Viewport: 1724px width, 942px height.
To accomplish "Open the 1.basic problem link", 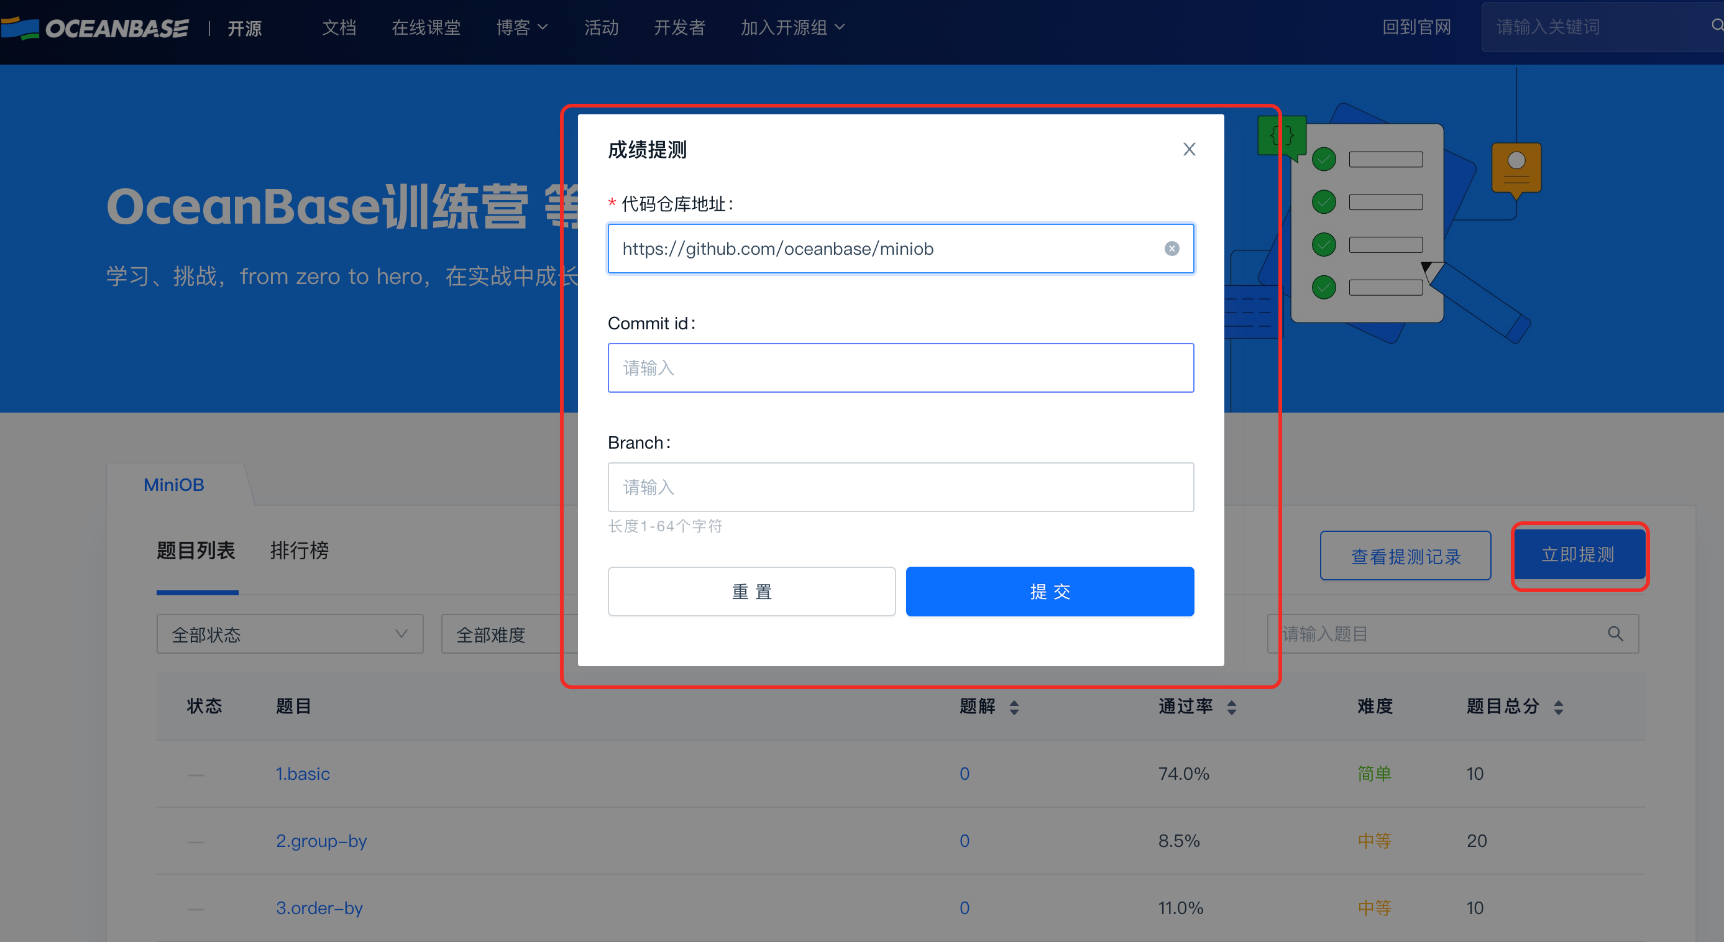I will pyautogui.click(x=303, y=774).
